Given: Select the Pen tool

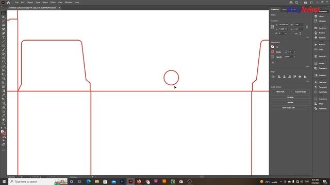Looking at the screenshot, I should coord(4,29).
